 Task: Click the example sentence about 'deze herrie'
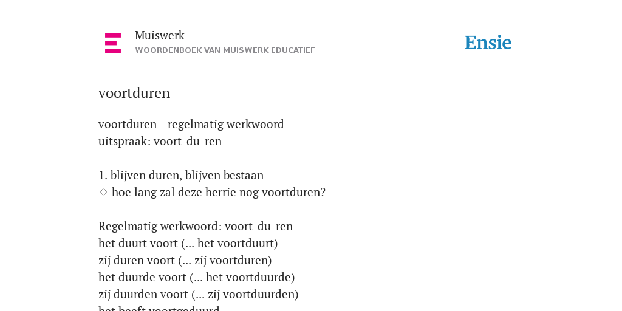[x=219, y=193]
